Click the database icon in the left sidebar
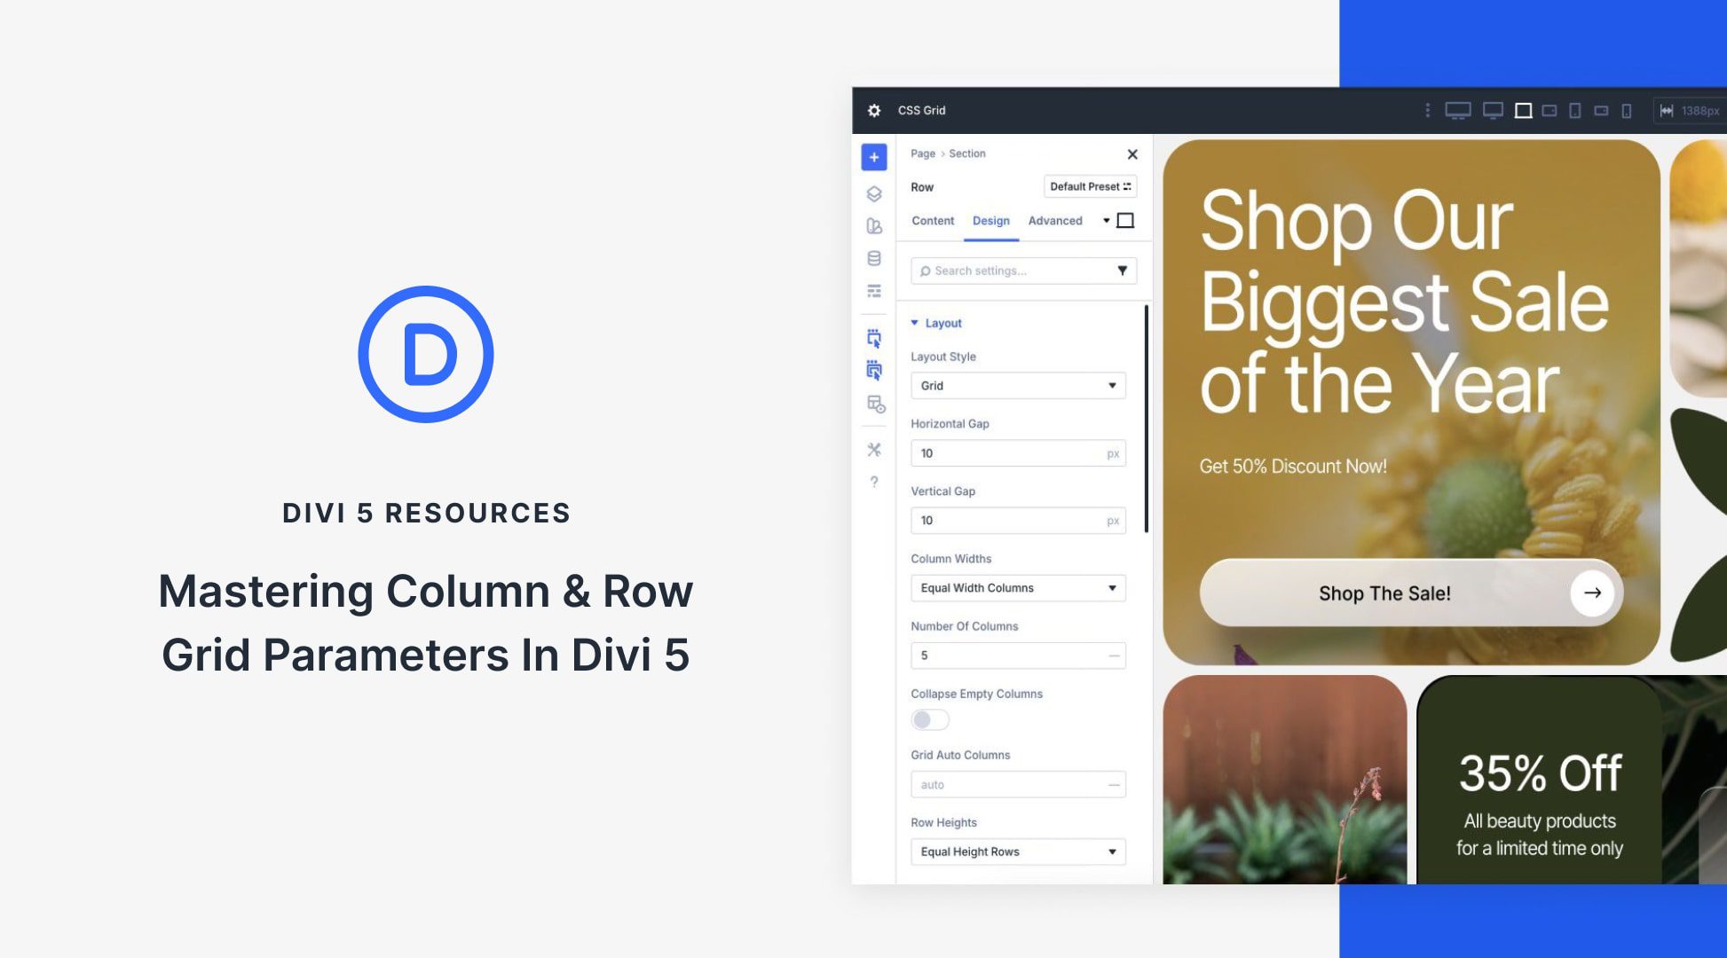 tap(874, 258)
